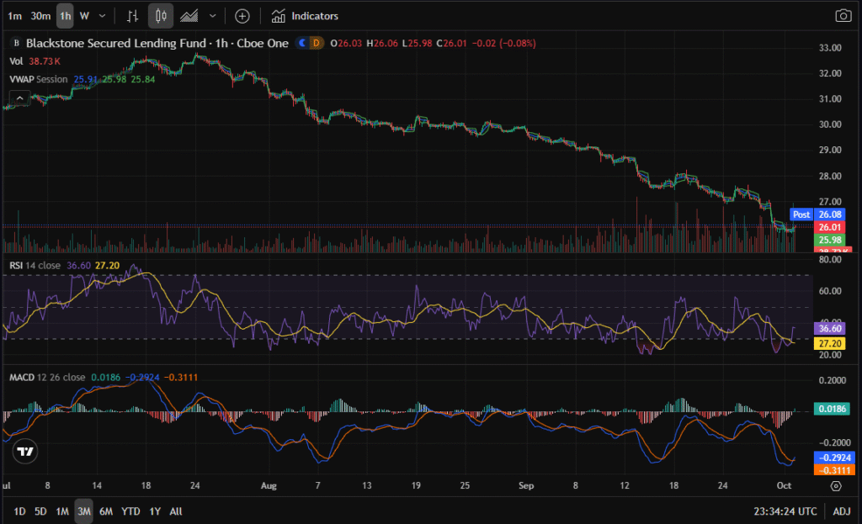
Task: Select the bars chart style icon
Action: (132, 16)
